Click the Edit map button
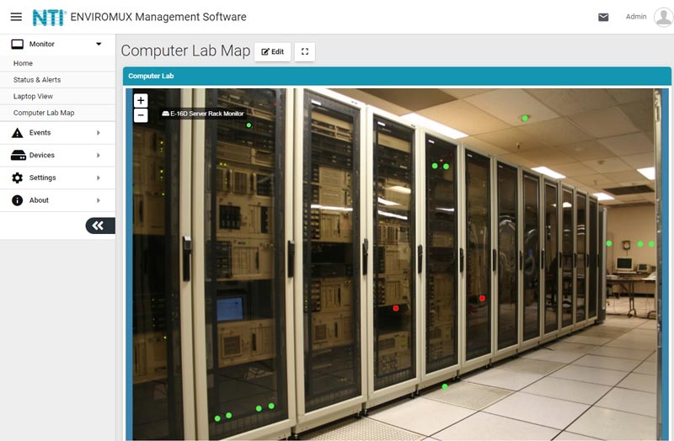This screenshot has width=674, height=441. point(272,51)
